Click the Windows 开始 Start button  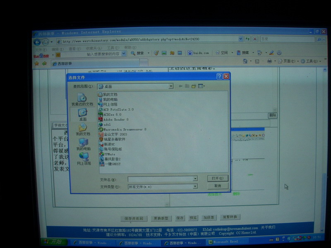tap(54, 242)
